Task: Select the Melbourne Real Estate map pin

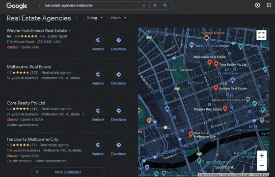Action: (x=209, y=62)
